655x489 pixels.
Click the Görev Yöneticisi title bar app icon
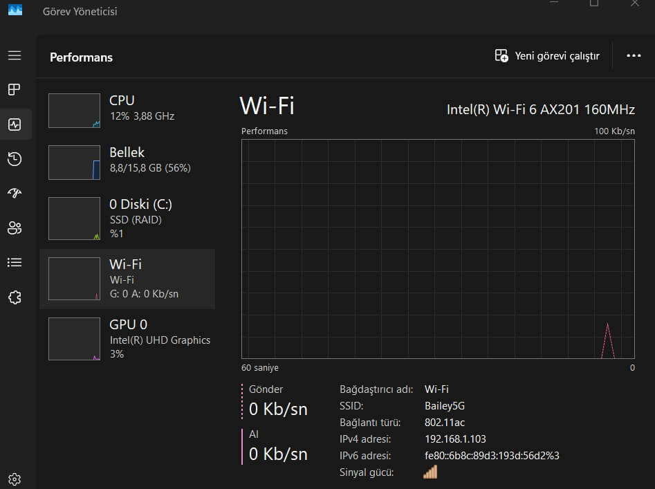pos(15,10)
